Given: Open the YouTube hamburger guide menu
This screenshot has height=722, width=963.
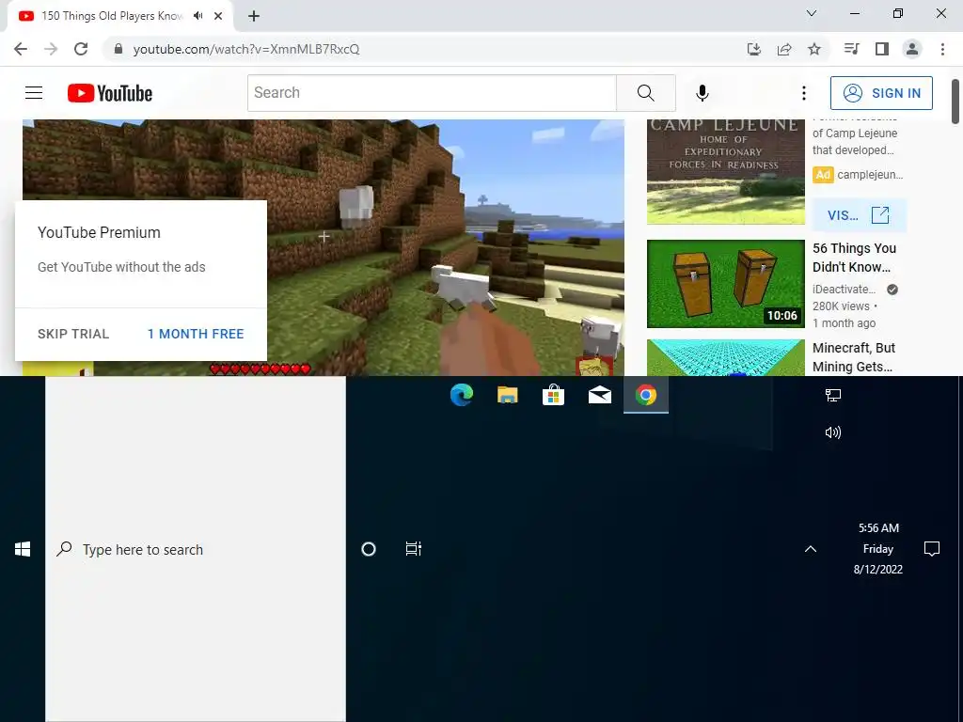Looking at the screenshot, I should 34,93.
